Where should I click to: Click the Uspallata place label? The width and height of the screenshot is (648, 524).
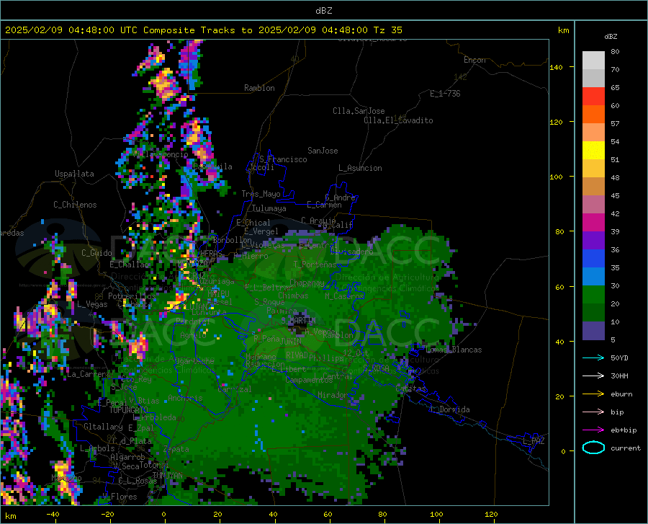pyautogui.click(x=74, y=174)
